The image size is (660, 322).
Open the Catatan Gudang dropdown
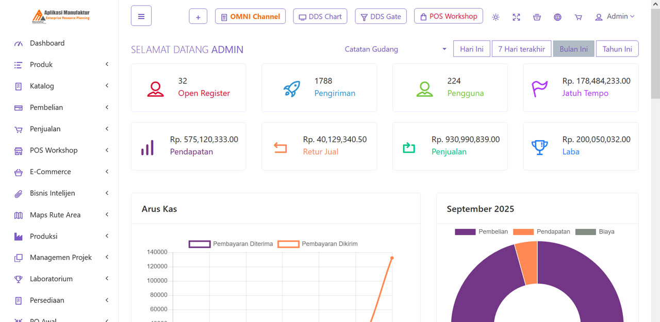pos(395,49)
